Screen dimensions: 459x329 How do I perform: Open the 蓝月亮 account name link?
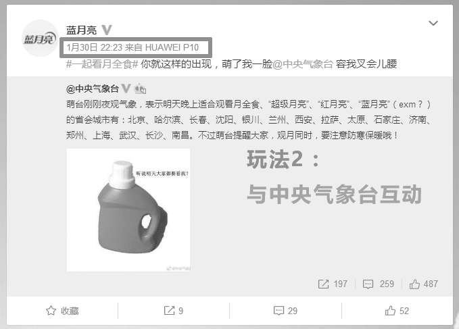pos(81,30)
